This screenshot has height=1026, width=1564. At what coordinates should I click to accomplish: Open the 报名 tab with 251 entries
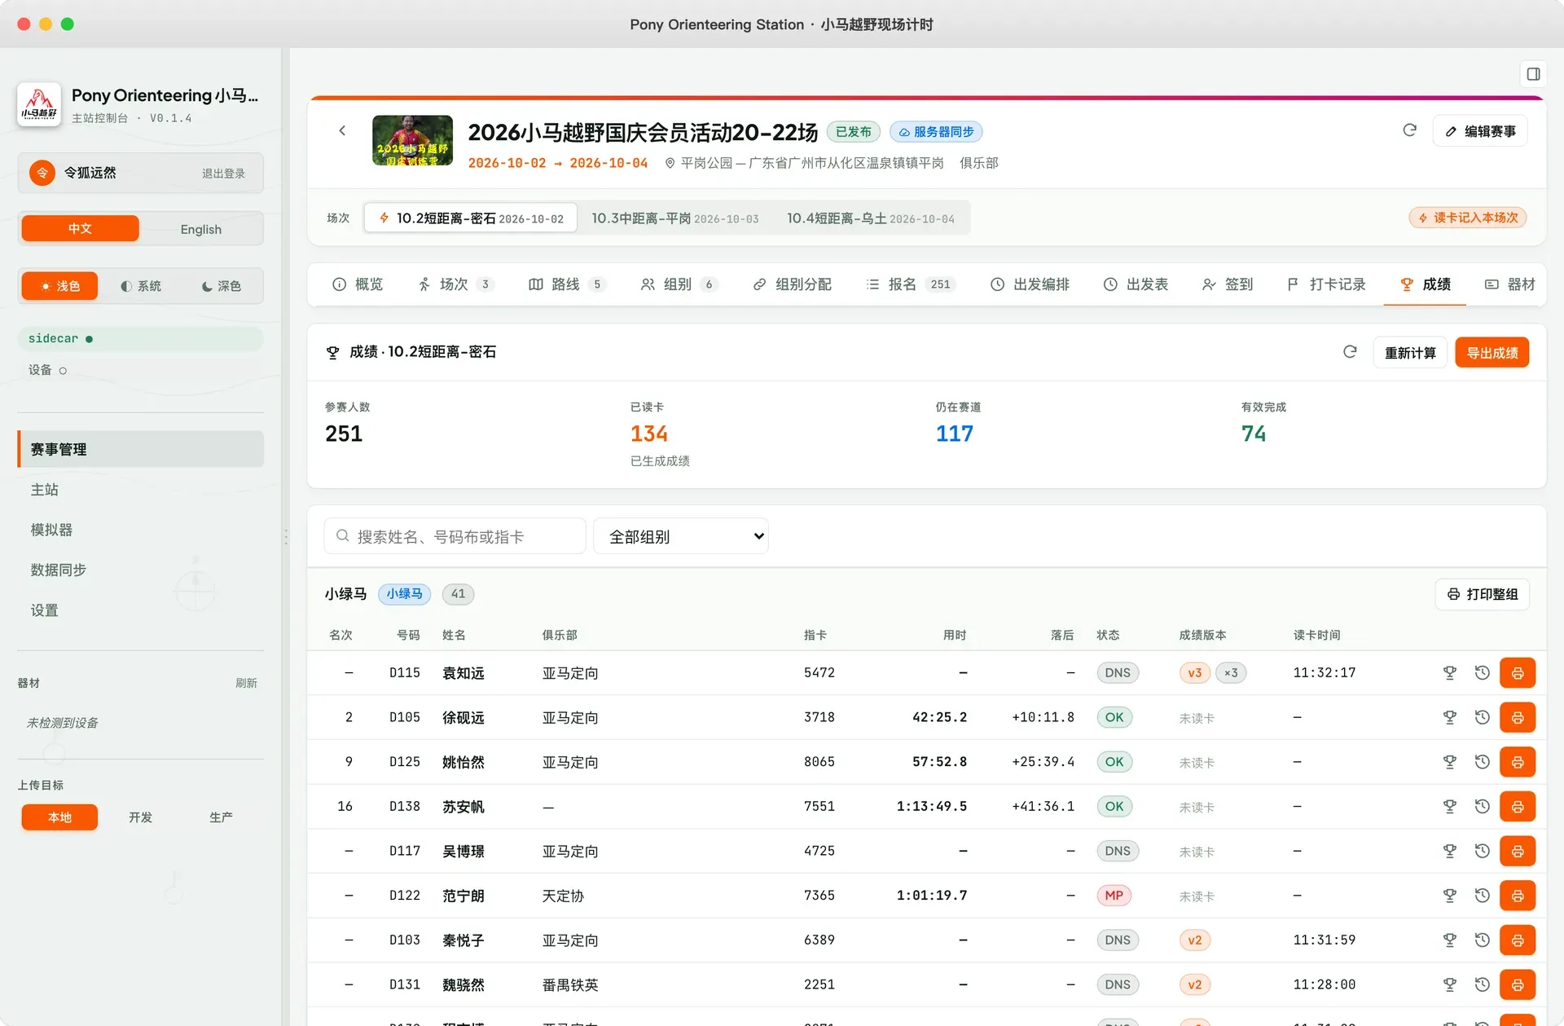click(x=911, y=284)
